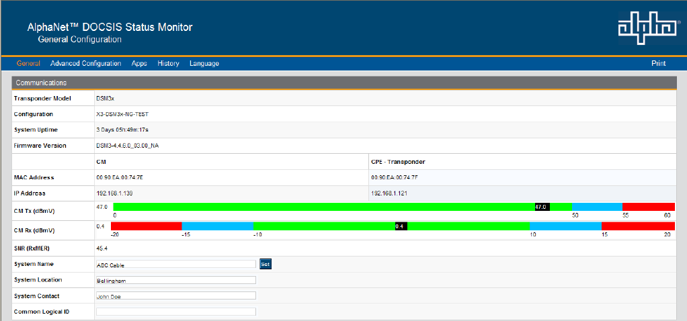Viewport: 687px width, 321px height.
Task: Click the CM column header
Action: click(100, 162)
